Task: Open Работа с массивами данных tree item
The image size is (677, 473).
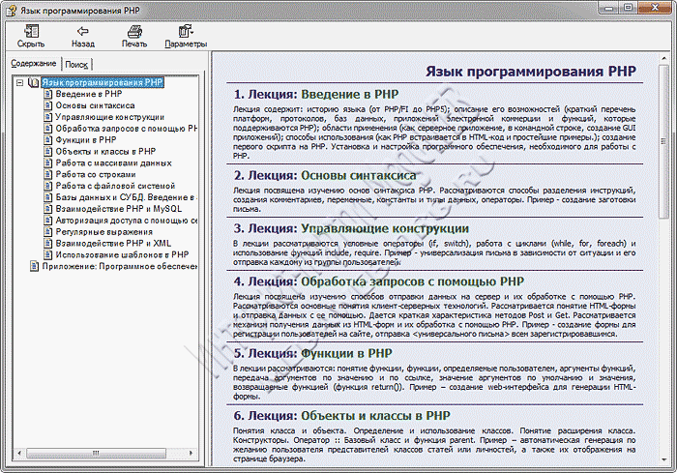Action: [113, 163]
